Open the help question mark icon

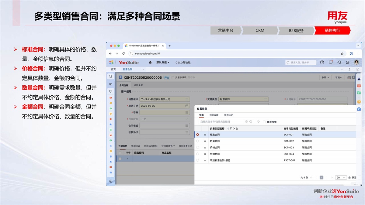322,62
